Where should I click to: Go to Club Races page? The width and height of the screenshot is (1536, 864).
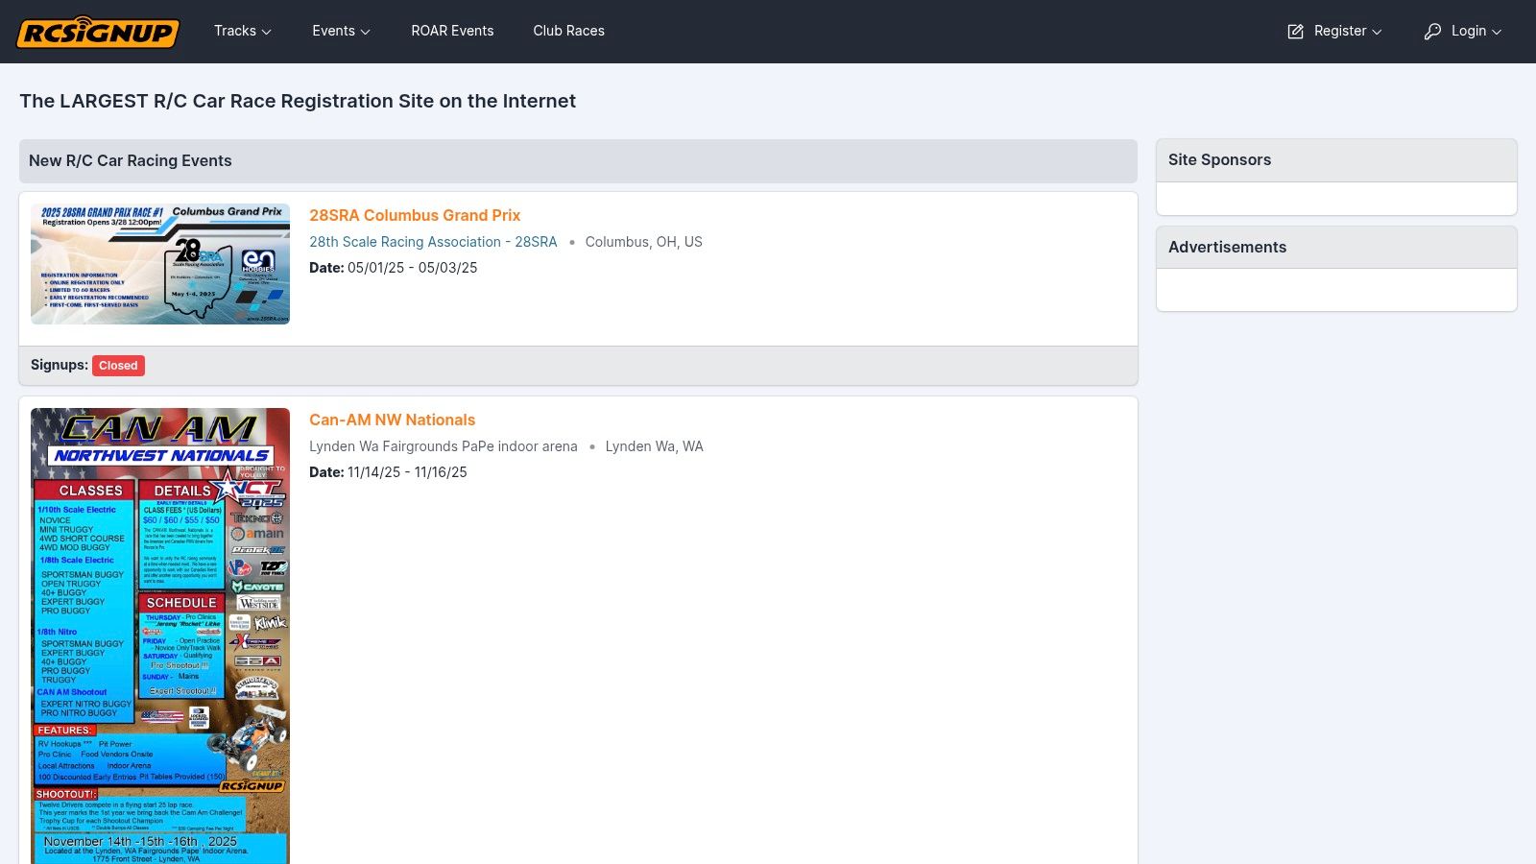(x=568, y=31)
